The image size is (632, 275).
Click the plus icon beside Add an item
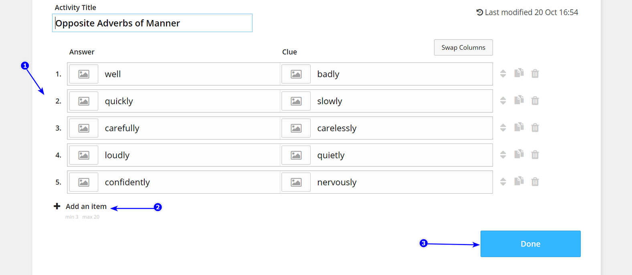(x=57, y=206)
